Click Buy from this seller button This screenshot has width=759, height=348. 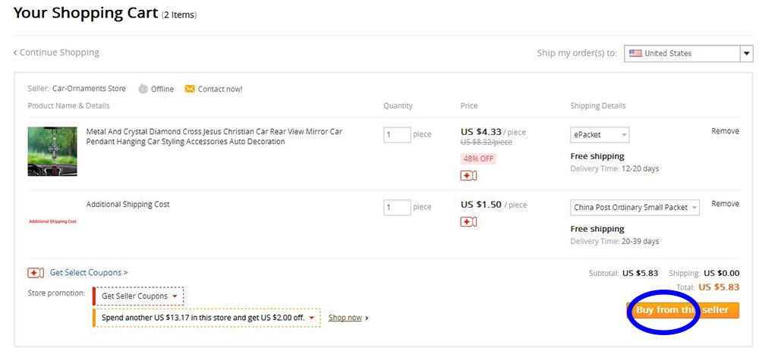tap(682, 310)
